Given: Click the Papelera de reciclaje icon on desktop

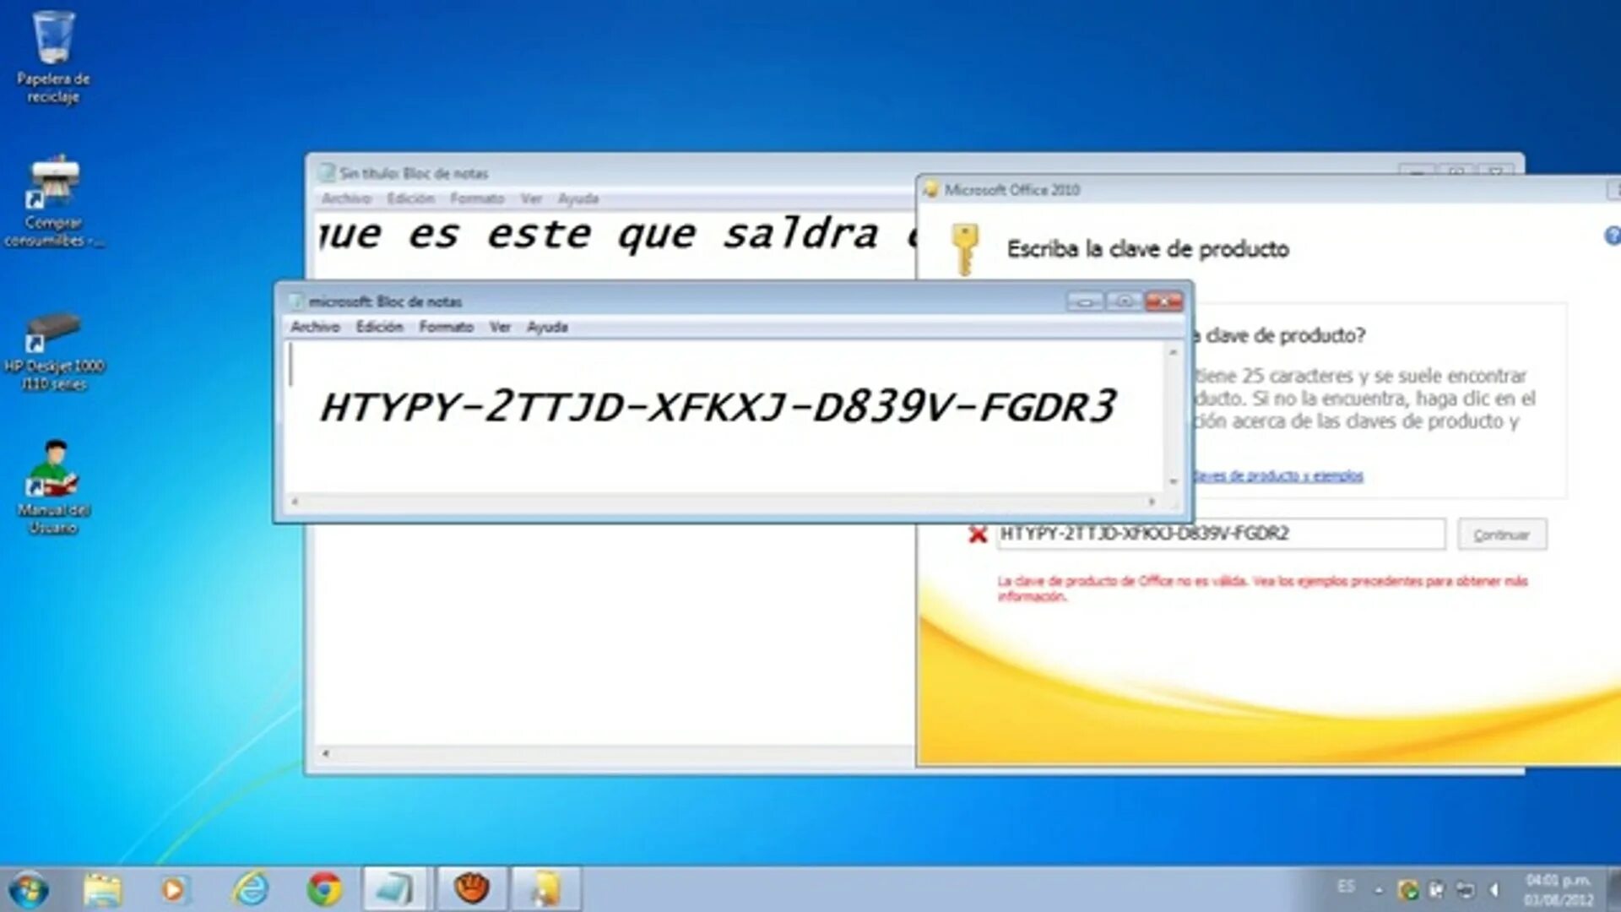Looking at the screenshot, I should (52, 39).
